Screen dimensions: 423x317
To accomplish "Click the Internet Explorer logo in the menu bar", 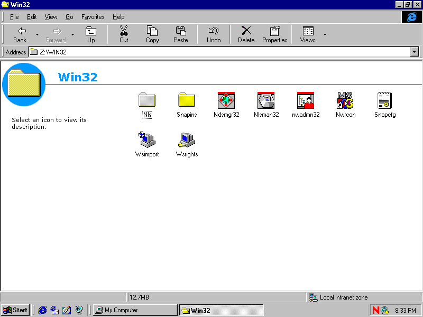I will tap(411, 17).
